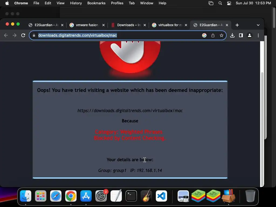
Task: Open a new tab with the plus button
Action: click(237, 25)
